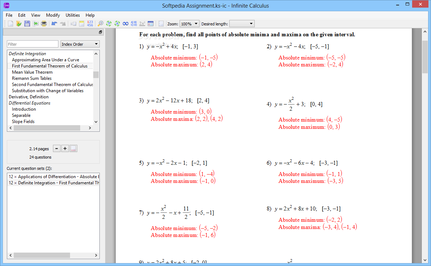Click into the Filter input field
The image size is (431, 266).
32,44
